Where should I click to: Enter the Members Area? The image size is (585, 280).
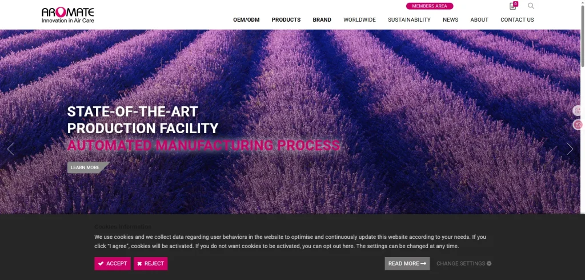tap(430, 6)
